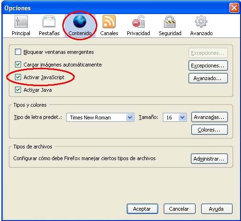241x221 pixels.
Task: Click Excepciones button for image loading
Action: (x=208, y=66)
